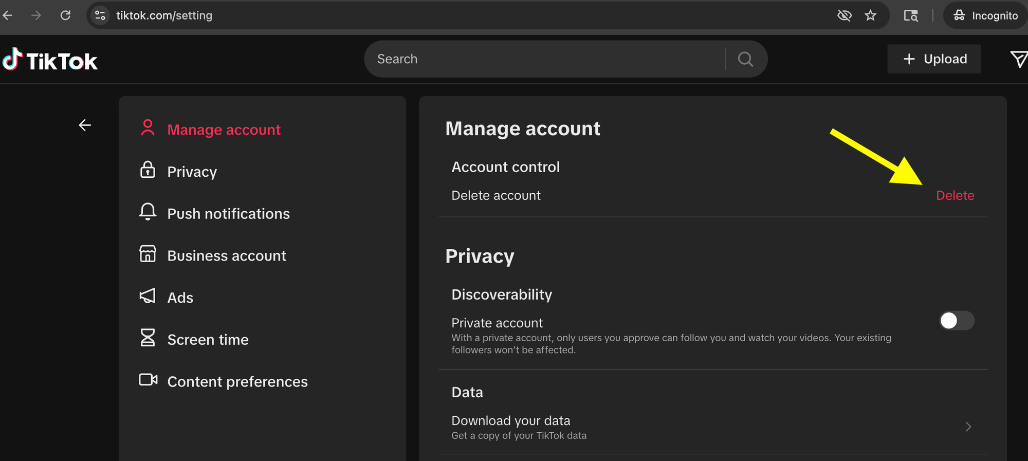This screenshot has height=461, width=1028.
Task: Open Screen time in the sidebar
Action: (208, 340)
